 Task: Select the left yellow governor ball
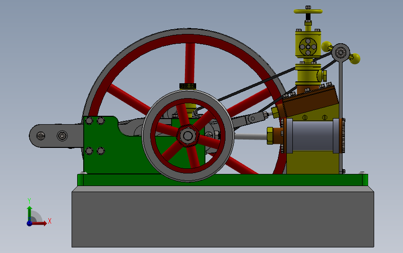pyautogui.click(x=326, y=47)
